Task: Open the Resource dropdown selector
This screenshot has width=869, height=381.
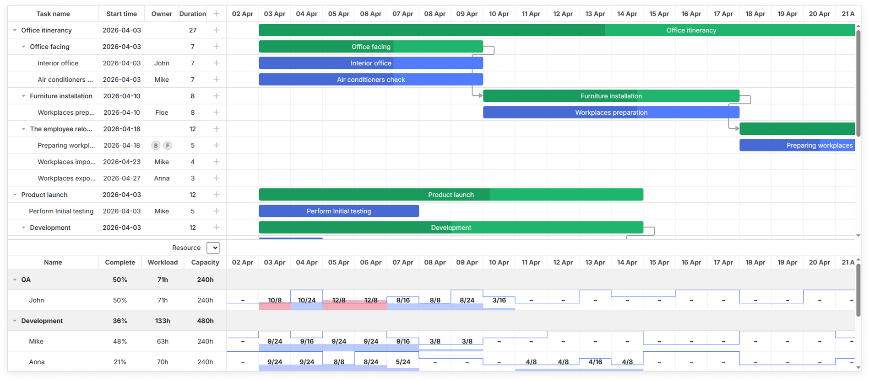Action: coord(213,248)
